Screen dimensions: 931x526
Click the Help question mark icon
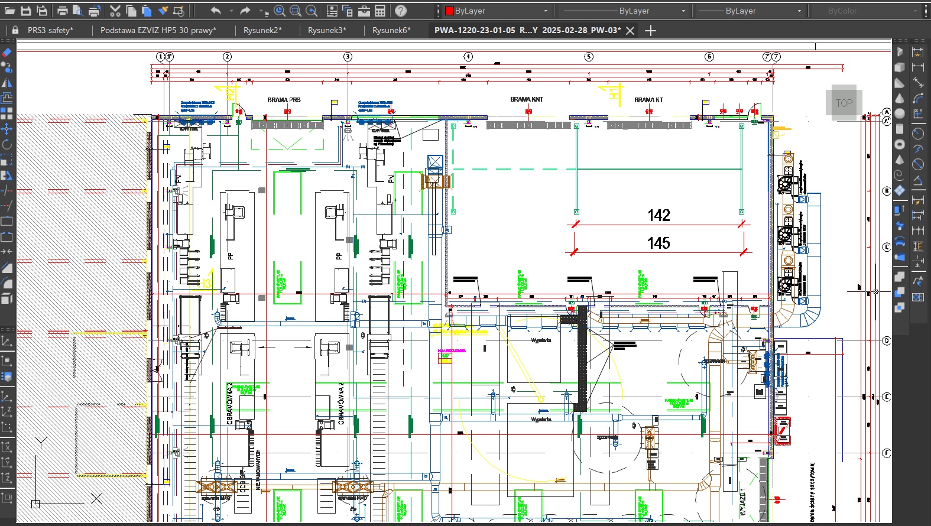(x=400, y=11)
